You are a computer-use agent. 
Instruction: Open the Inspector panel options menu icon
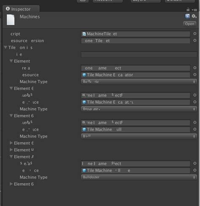pyautogui.click(x=194, y=10)
